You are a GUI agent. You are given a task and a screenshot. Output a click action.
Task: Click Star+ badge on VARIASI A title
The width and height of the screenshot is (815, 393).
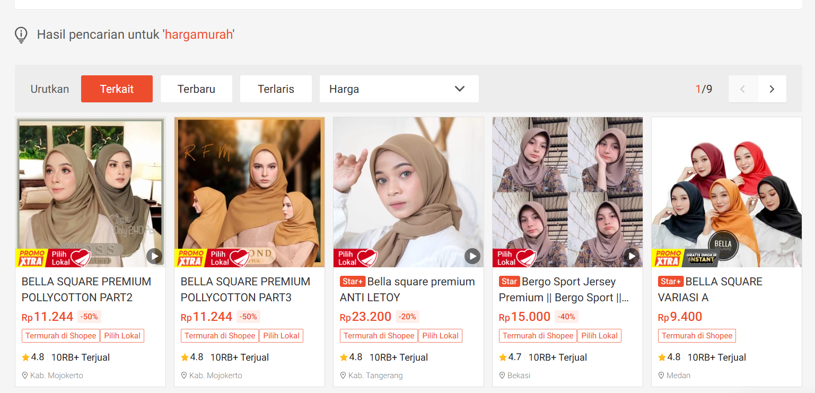(671, 282)
